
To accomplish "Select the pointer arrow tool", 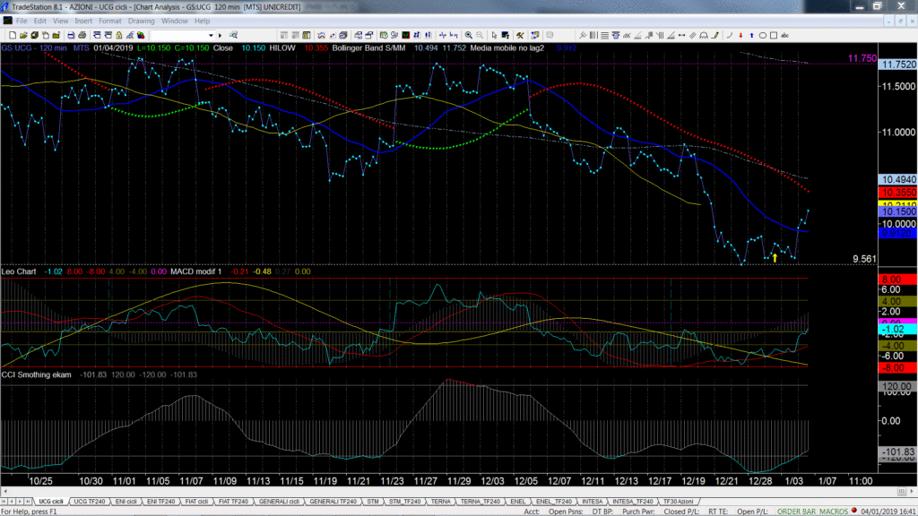I will [494, 35].
